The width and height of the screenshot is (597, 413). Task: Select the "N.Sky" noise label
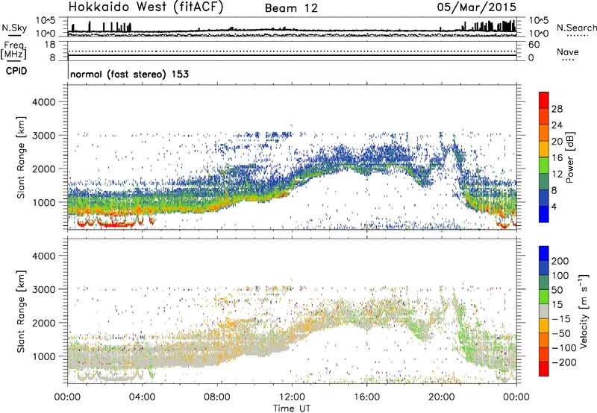[x=14, y=28]
